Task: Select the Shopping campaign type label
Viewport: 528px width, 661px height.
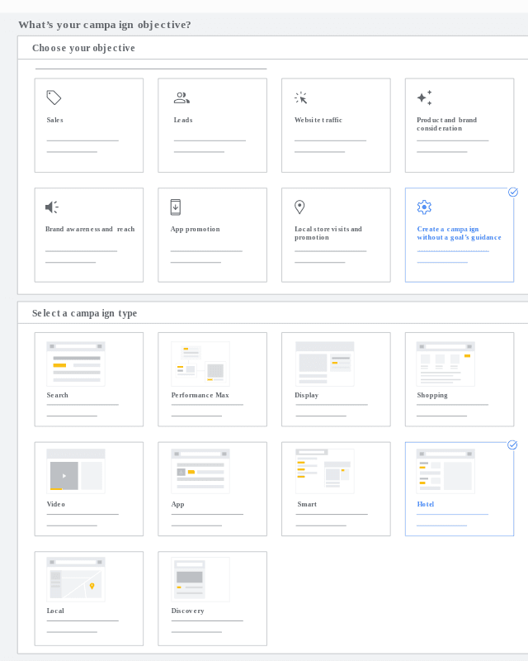Action: pos(432,395)
